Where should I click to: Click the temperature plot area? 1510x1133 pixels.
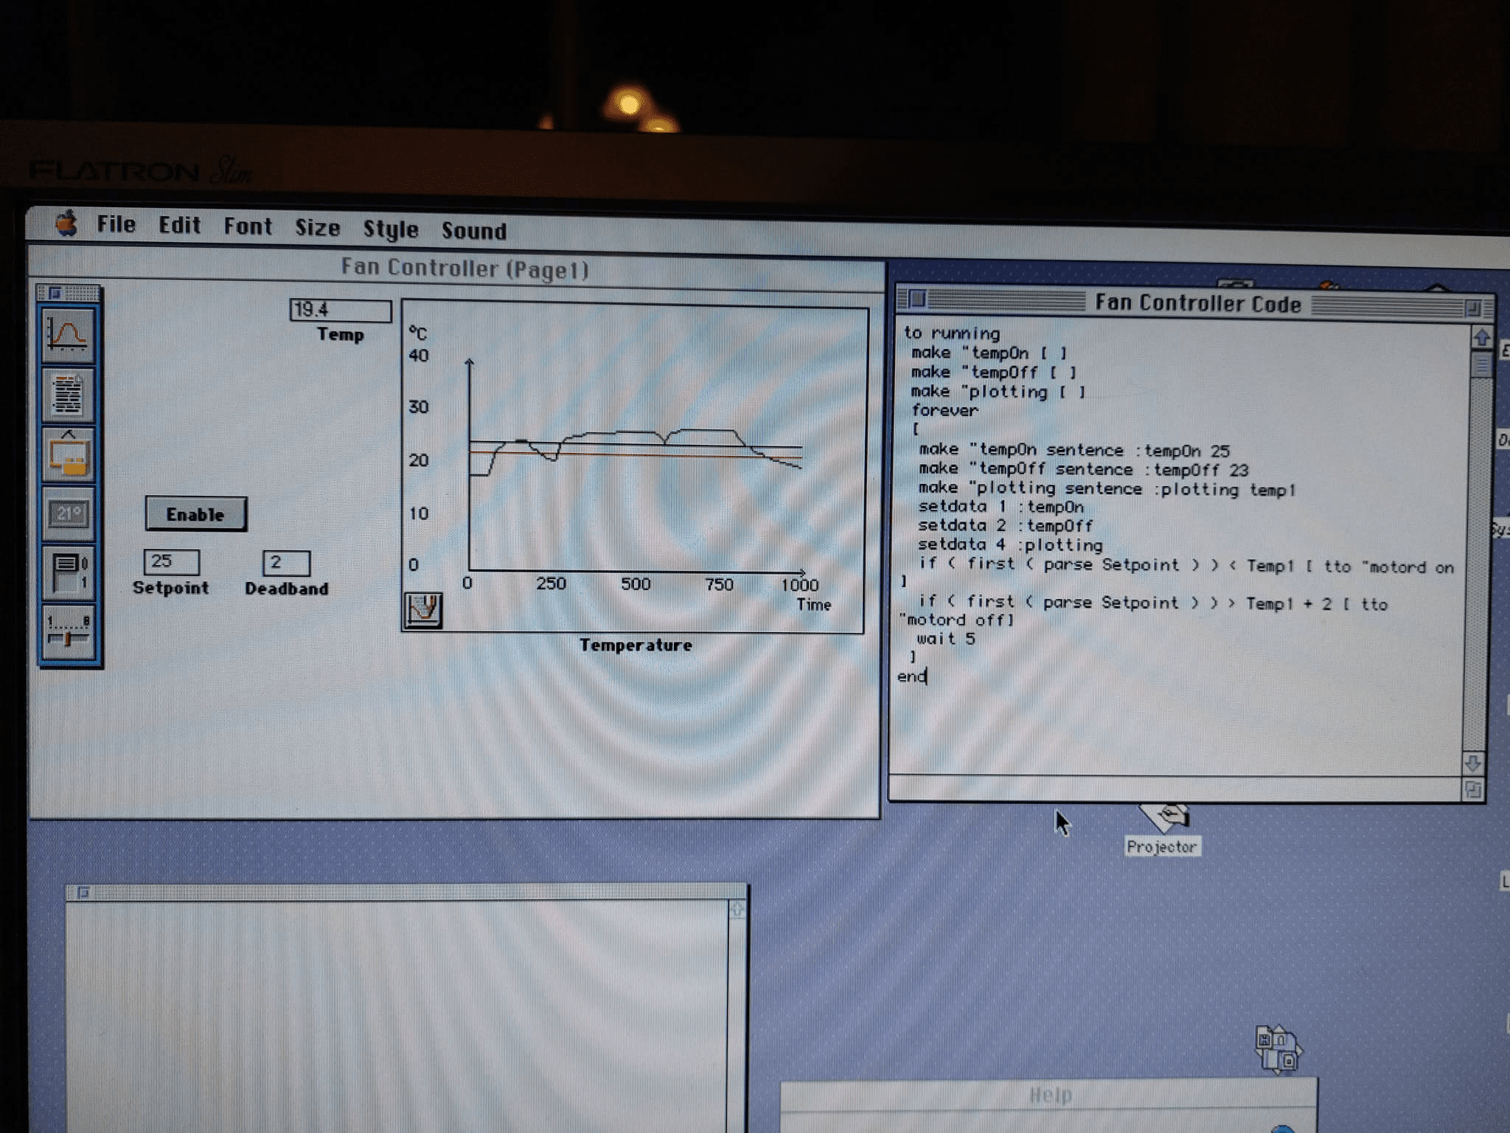point(635,465)
